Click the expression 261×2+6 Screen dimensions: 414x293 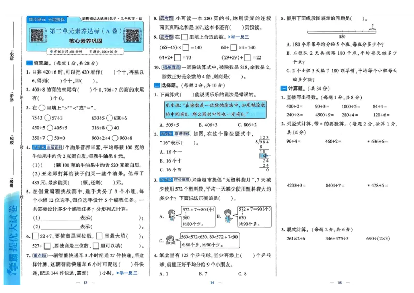tap(295, 238)
